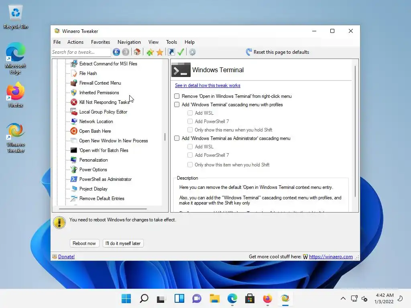Click the green checkmark toolbar icon
Viewport: 411px width, 308px height.
click(181, 52)
